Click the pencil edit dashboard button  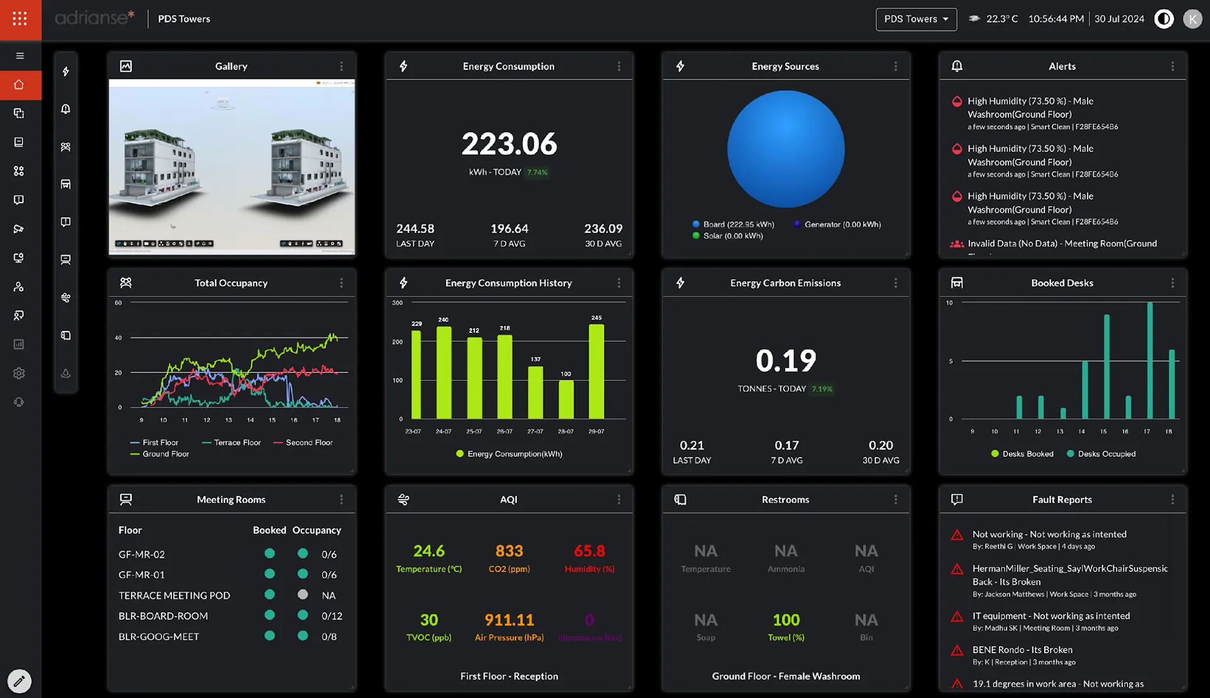click(x=19, y=681)
